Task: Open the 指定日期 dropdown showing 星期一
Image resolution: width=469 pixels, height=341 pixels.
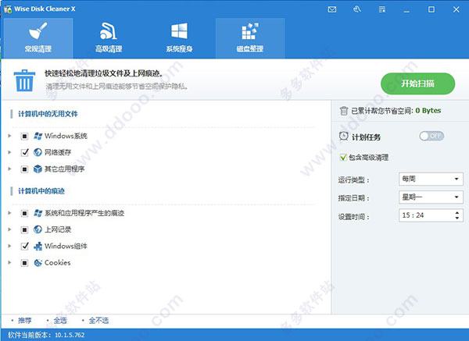Action: tap(431, 197)
